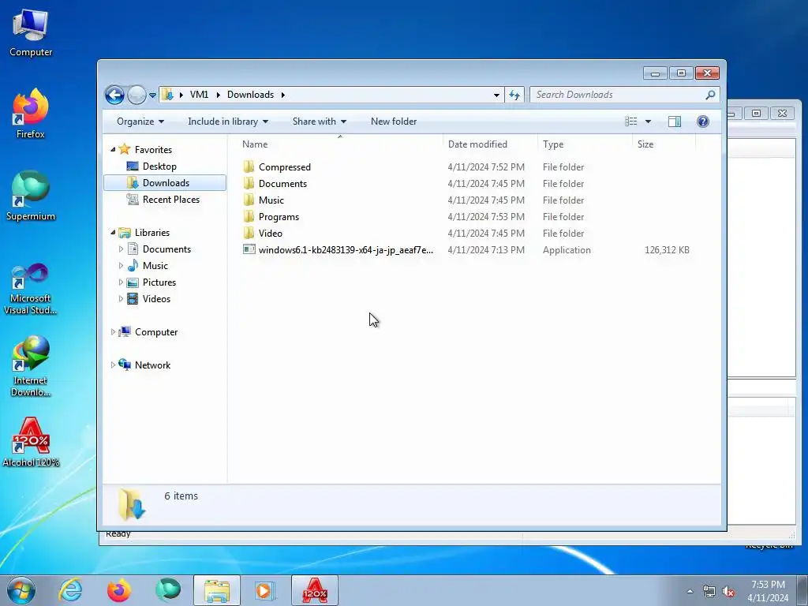The image size is (808, 606).
Task: Click the taskbar clock showing 7:53 PM
Action: point(768,591)
